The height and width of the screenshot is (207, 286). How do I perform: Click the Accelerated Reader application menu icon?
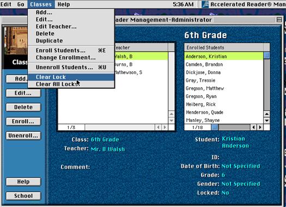point(205,4)
